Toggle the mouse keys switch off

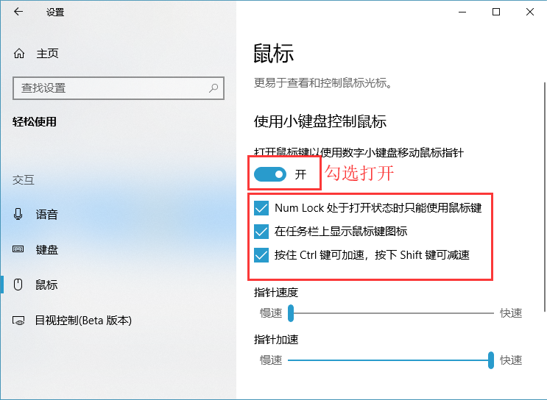click(270, 174)
